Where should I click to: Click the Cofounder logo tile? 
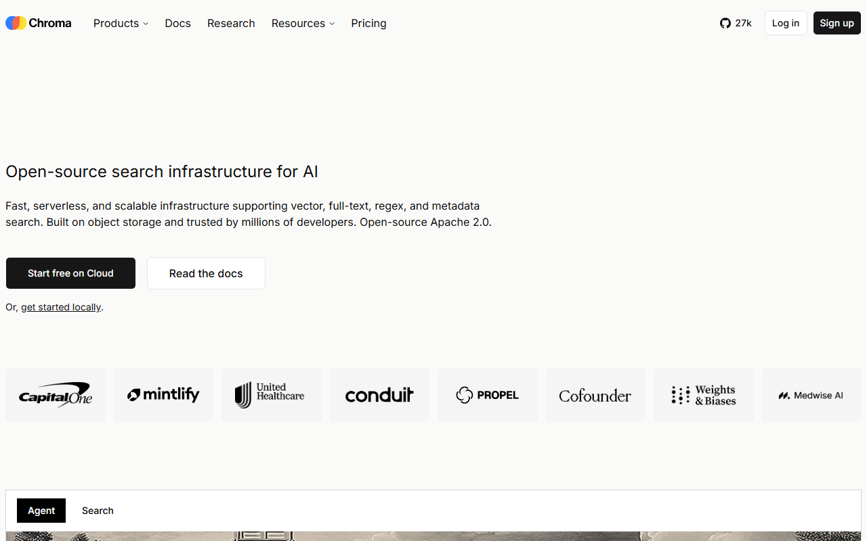pyautogui.click(x=595, y=395)
